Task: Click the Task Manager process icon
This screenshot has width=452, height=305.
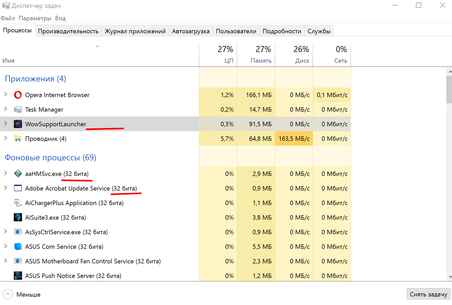Action: tap(18, 110)
